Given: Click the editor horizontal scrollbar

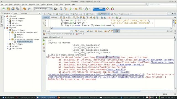Looking at the screenshot, I should pos(99,28).
